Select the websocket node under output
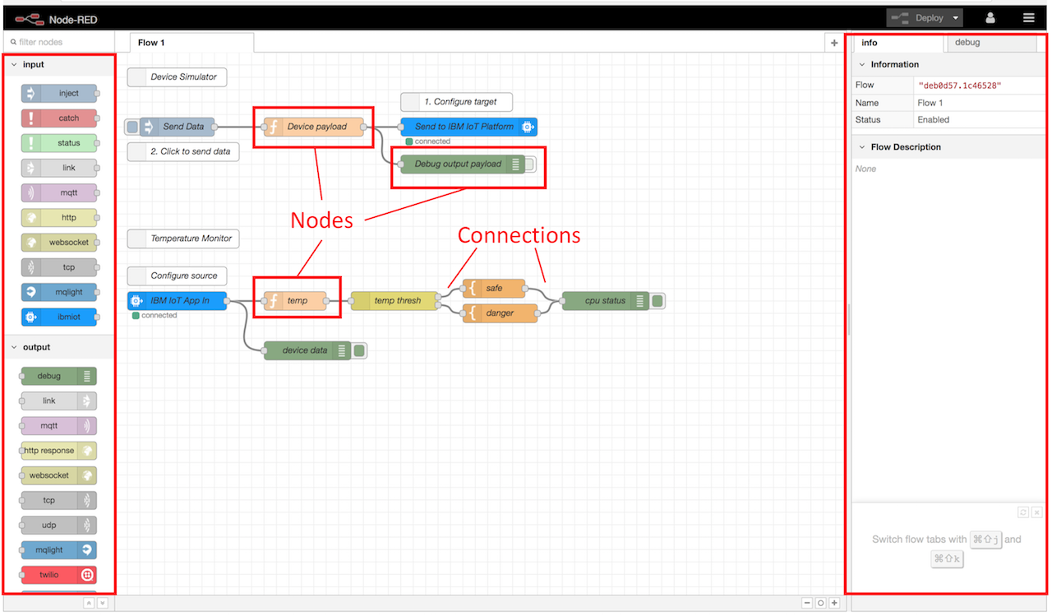 click(x=59, y=475)
